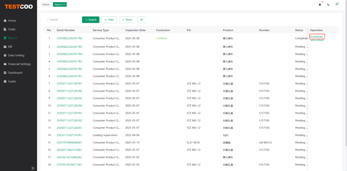Open the user avatar in top bar
This screenshot has height=171, width=347.
[x=337, y=4]
